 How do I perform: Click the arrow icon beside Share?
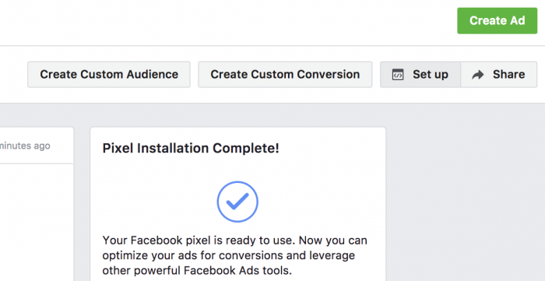point(478,75)
